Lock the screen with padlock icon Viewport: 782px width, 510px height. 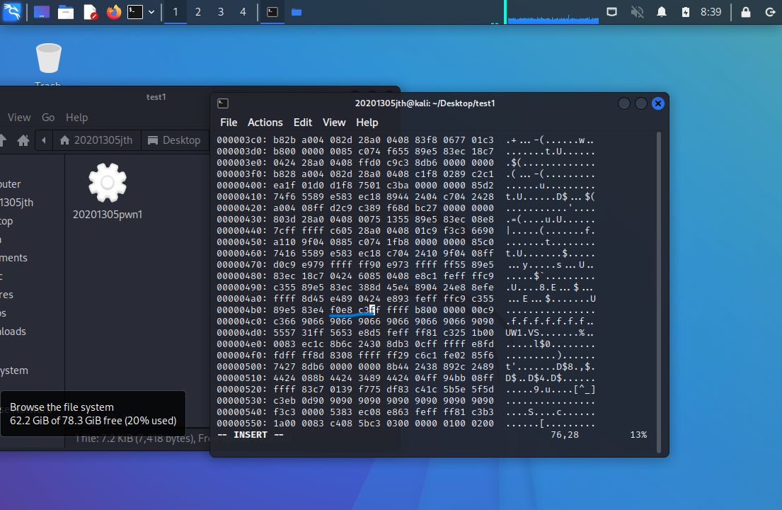click(x=746, y=12)
